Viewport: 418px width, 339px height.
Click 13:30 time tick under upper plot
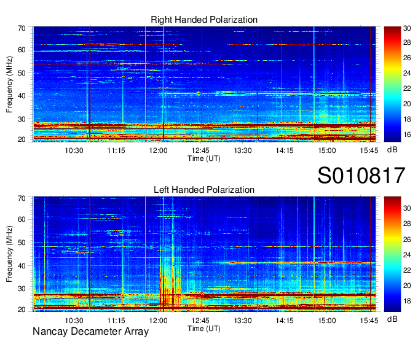[243, 150]
